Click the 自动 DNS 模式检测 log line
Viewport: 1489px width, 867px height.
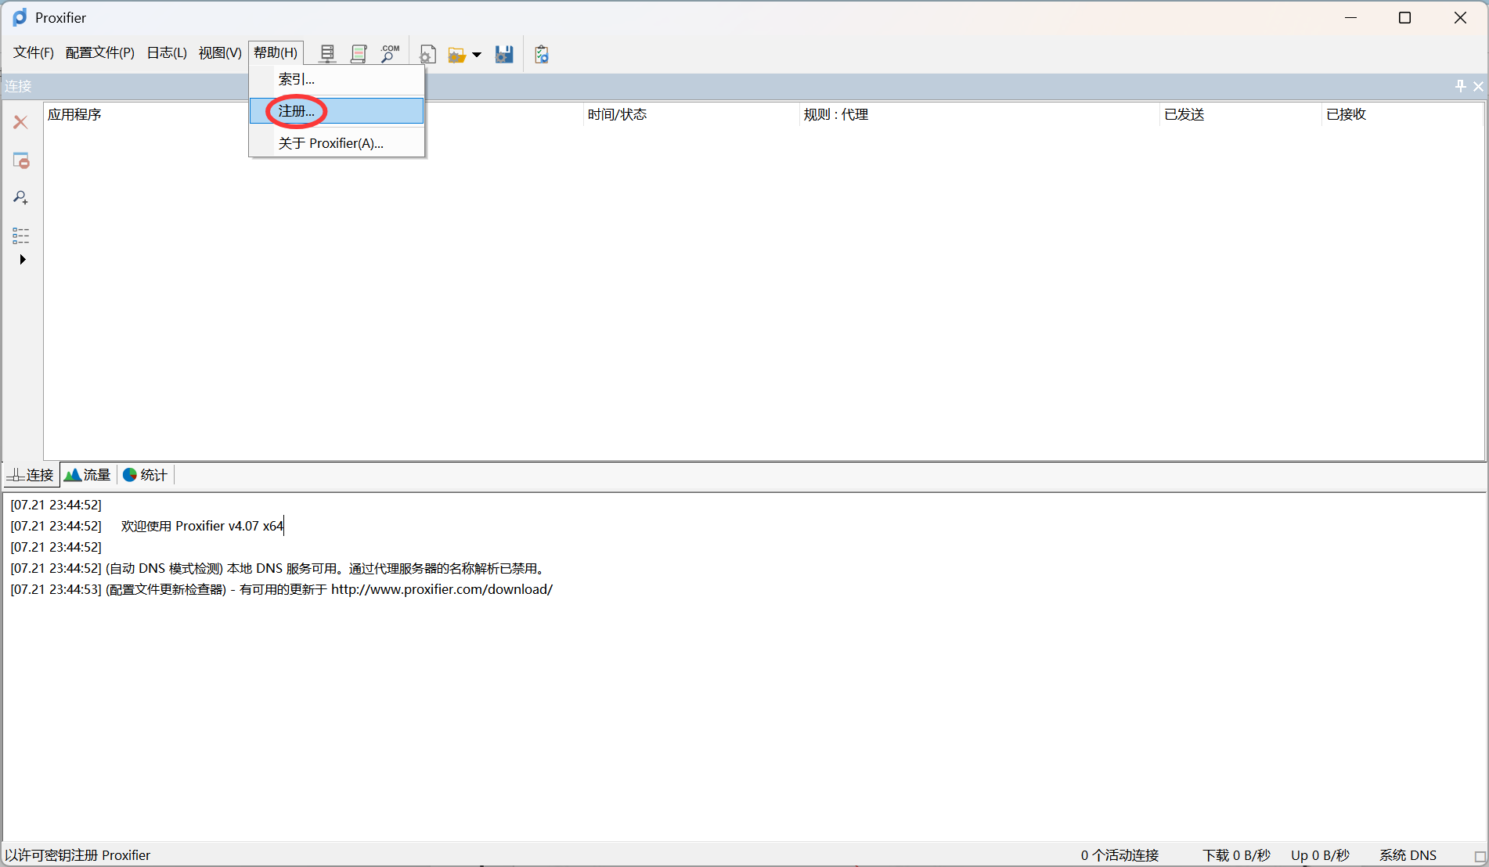pos(278,568)
